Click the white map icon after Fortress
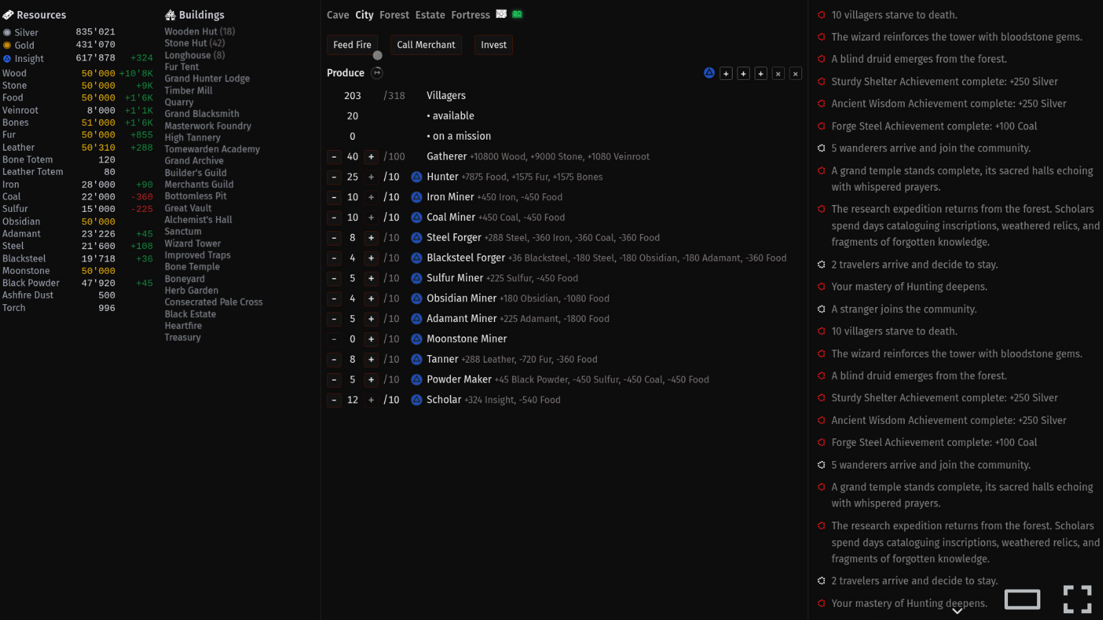 click(x=501, y=14)
